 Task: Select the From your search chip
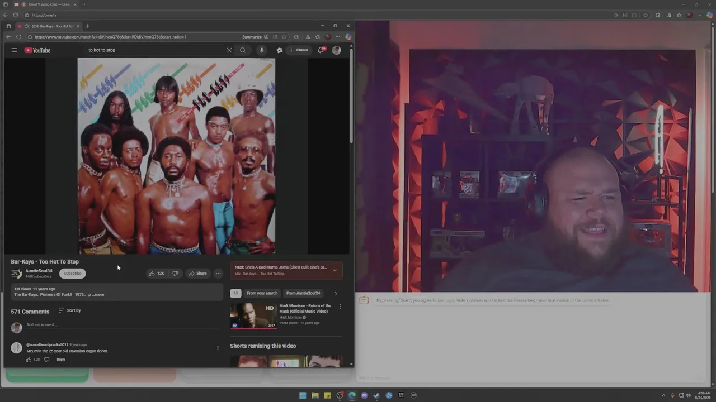pyautogui.click(x=262, y=293)
